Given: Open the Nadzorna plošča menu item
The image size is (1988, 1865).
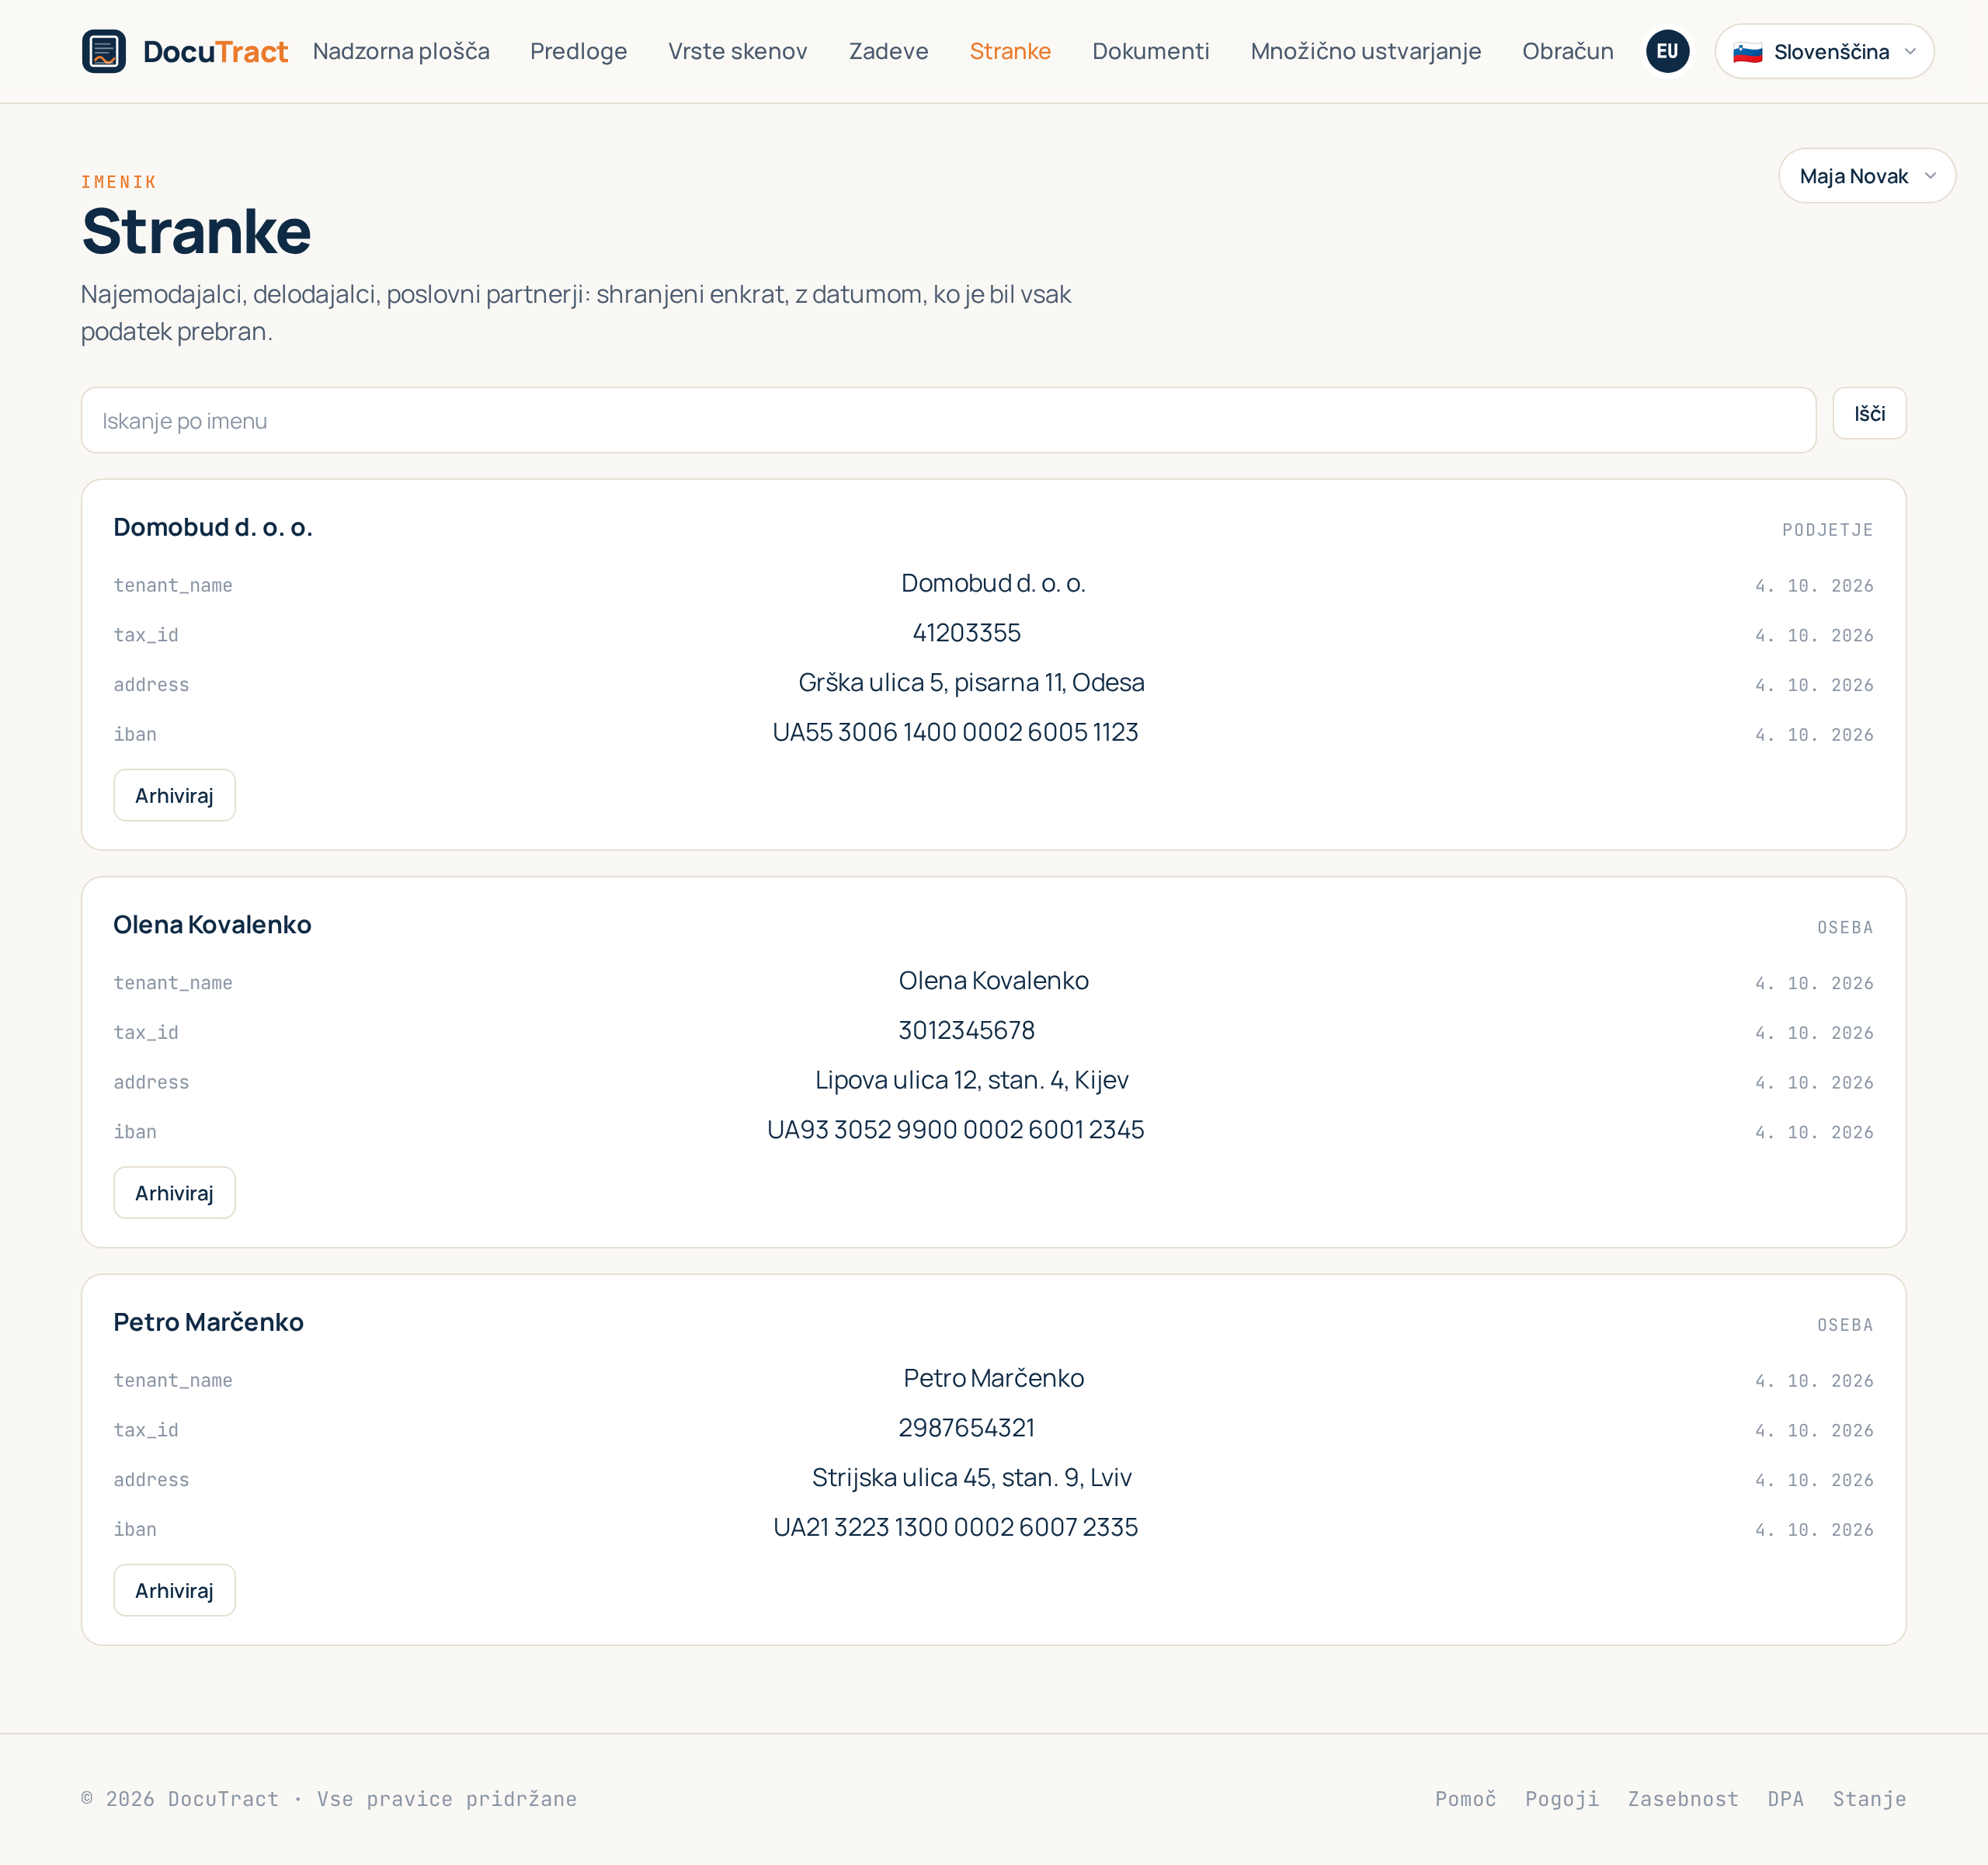Looking at the screenshot, I should [401, 51].
